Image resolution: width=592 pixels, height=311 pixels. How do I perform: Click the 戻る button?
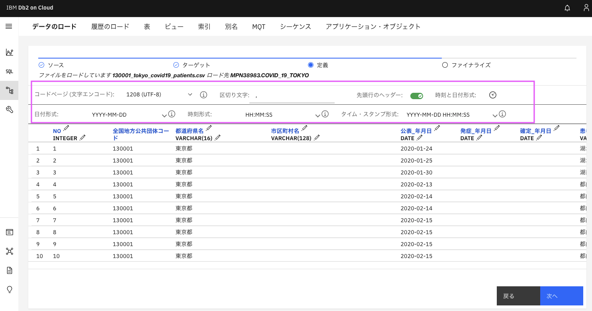click(518, 296)
